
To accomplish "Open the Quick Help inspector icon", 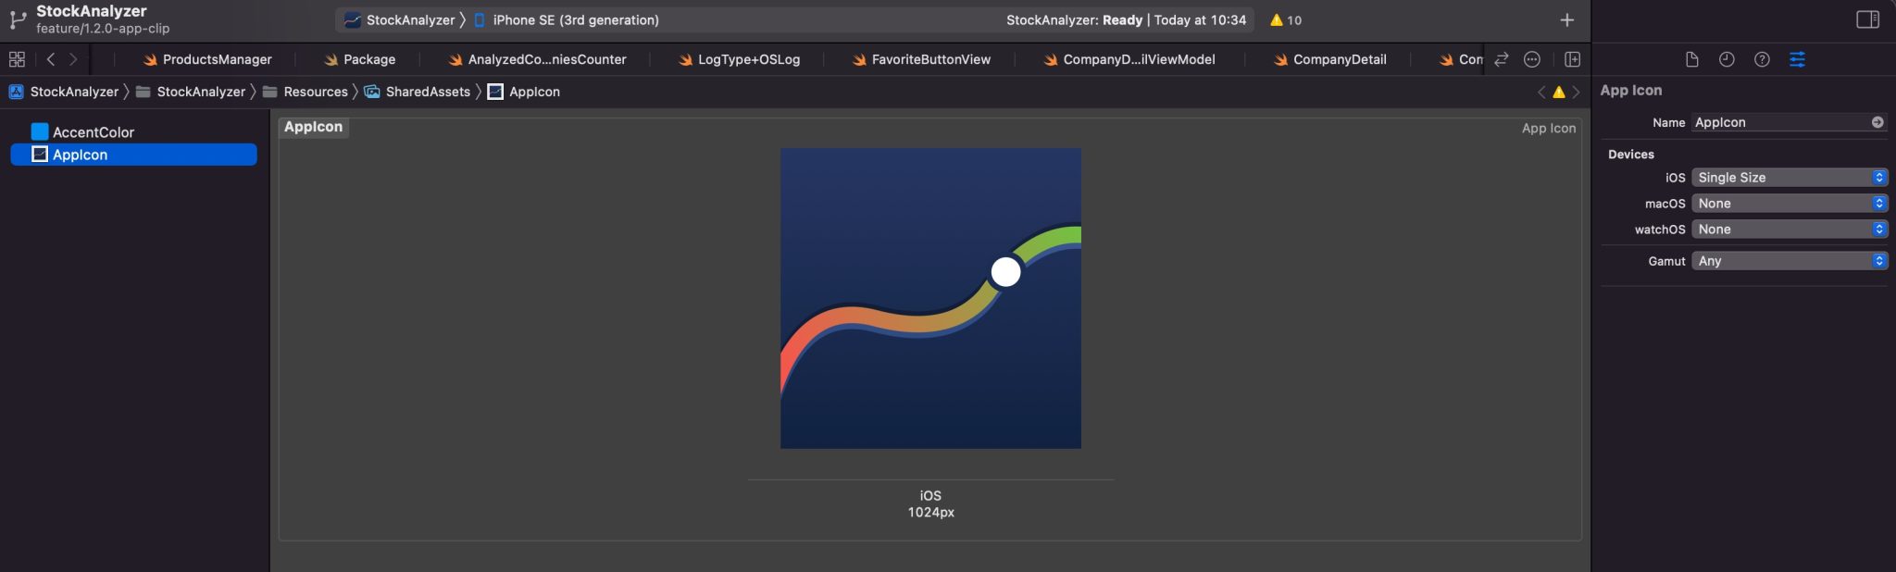I will 1762,59.
